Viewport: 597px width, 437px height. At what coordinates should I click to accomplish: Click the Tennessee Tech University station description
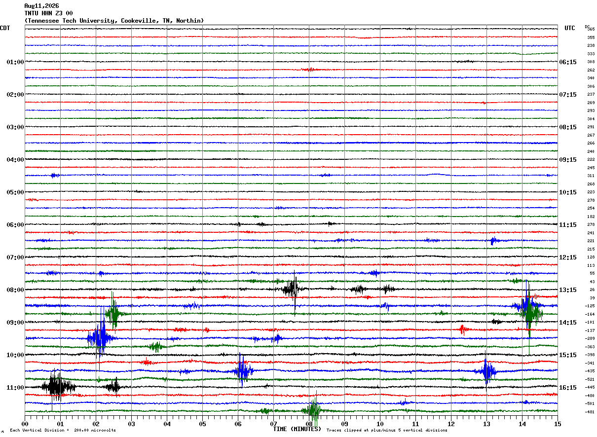point(114,21)
